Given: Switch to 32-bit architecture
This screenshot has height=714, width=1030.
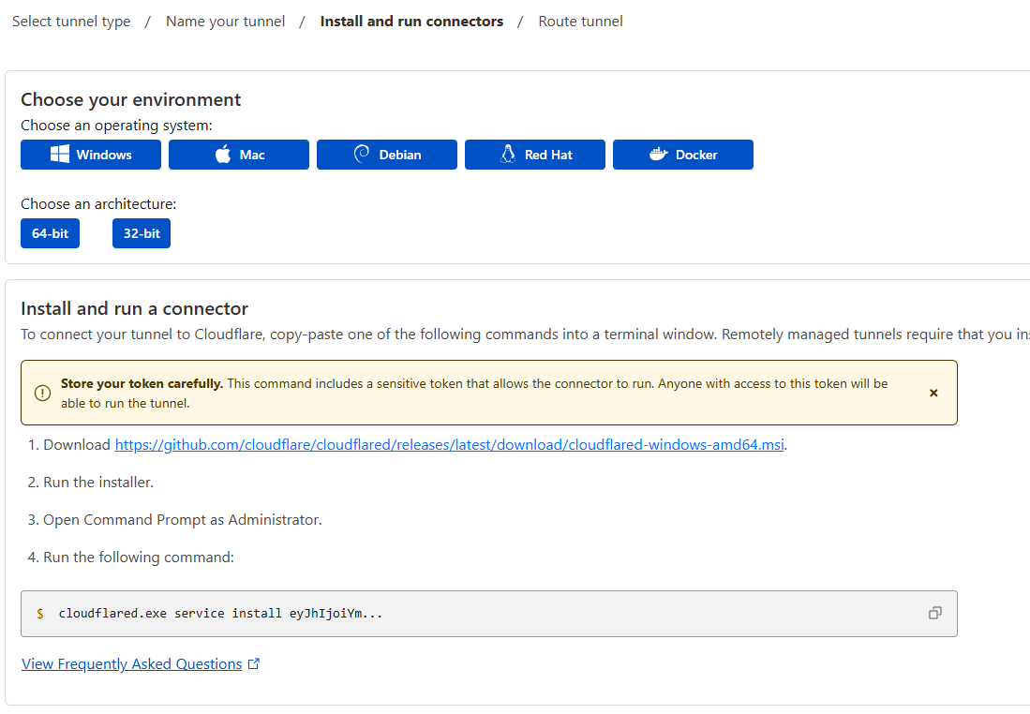Looking at the screenshot, I should click(x=142, y=233).
